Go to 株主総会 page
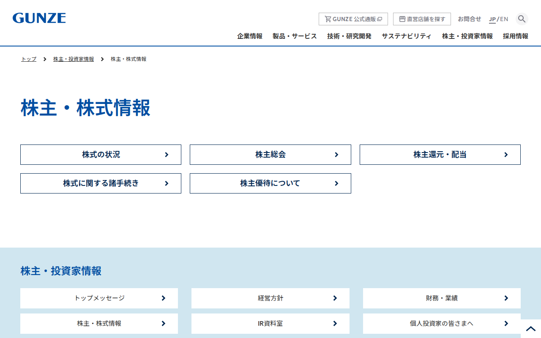The height and width of the screenshot is (338, 541). [270, 155]
